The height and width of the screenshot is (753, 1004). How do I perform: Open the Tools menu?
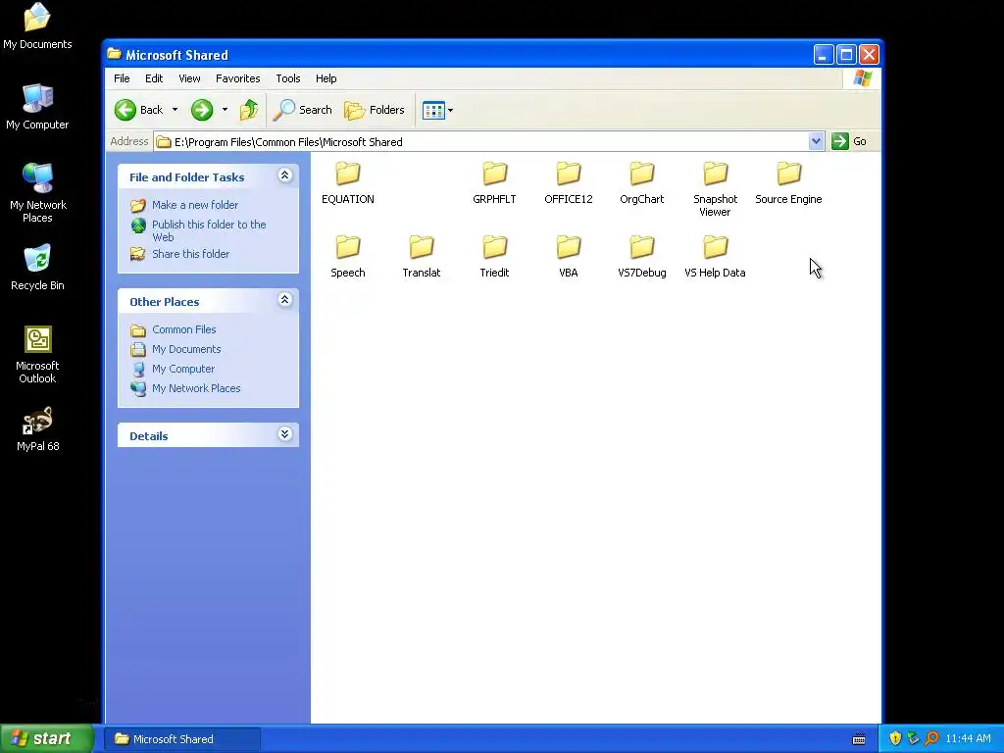pos(288,78)
